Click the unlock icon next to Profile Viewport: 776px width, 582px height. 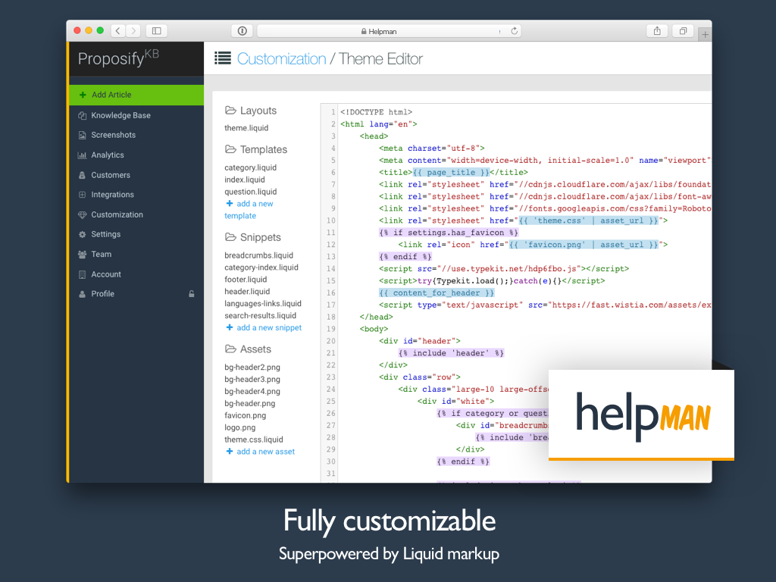(192, 294)
